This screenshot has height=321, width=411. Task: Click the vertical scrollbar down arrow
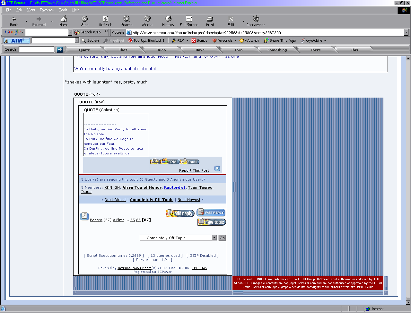tap(408, 302)
